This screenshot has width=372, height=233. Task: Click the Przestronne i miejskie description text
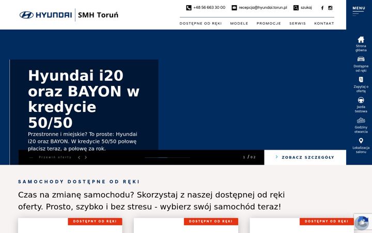click(x=83, y=141)
